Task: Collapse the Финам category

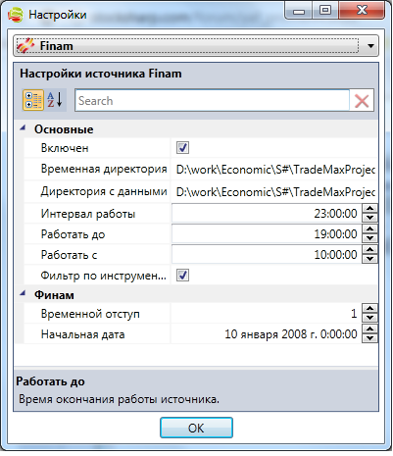Action: (x=23, y=294)
